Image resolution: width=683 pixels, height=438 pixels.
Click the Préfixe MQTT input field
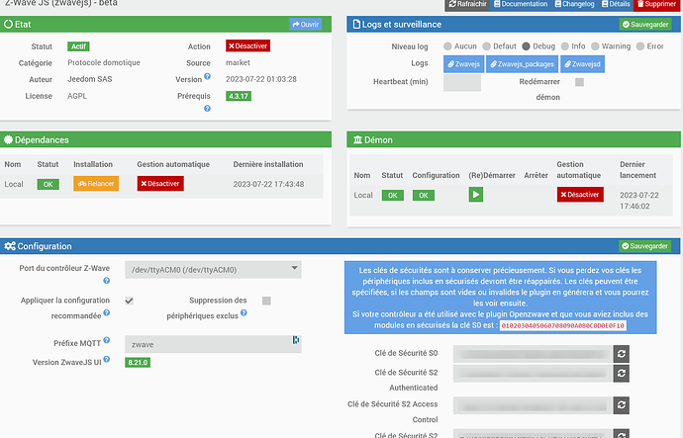pos(213,344)
